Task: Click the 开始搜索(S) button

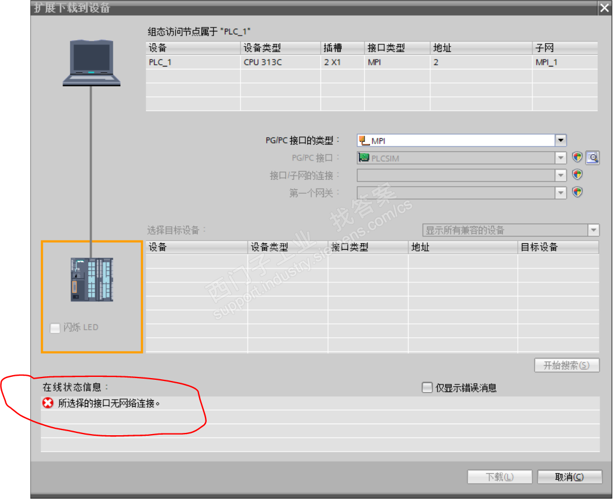Action: [x=566, y=365]
